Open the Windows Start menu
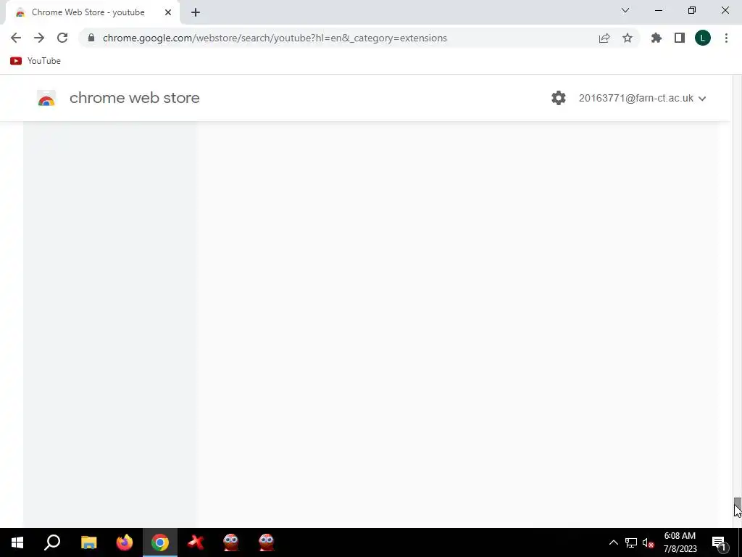Screen dimensions: 742x557 click(17, 542)
